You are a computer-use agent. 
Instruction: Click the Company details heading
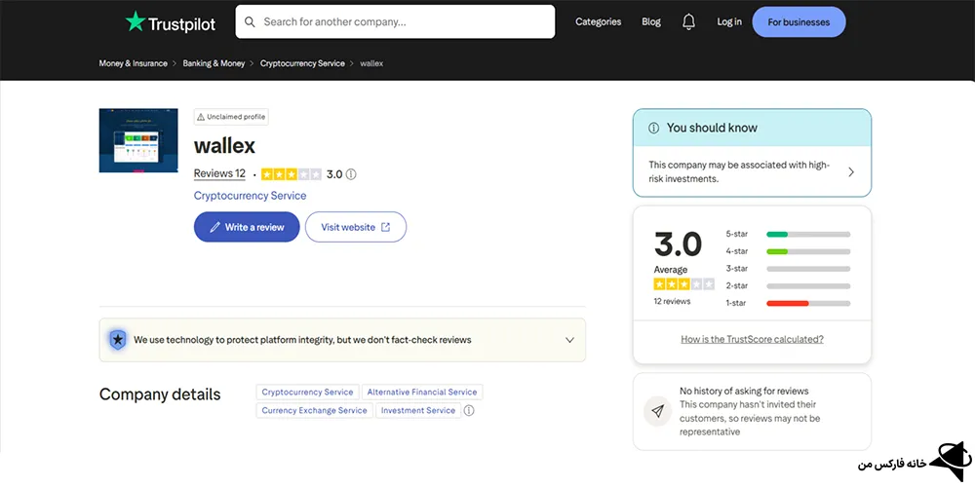(x=160, y=394)
